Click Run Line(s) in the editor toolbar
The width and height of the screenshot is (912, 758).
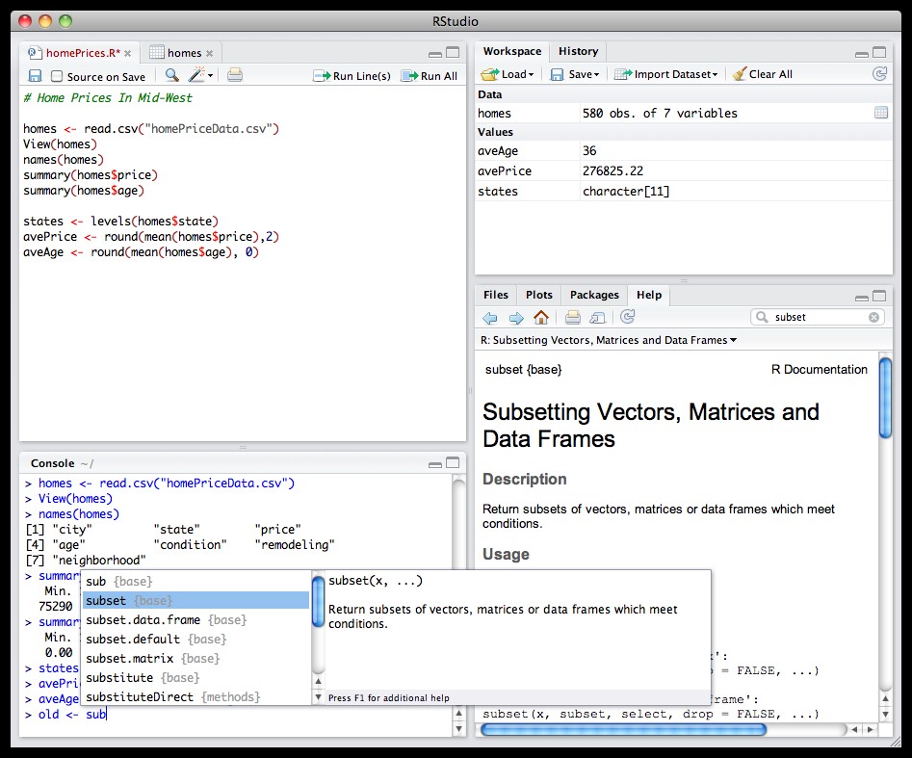pos(352,76)
